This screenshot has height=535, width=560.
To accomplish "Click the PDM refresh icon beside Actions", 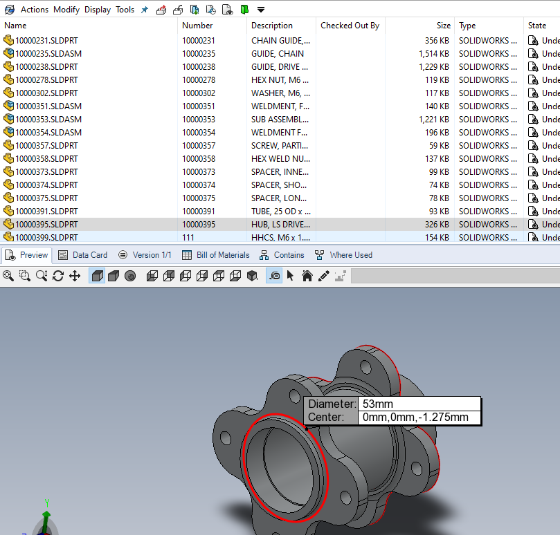I will coord(10,10).
